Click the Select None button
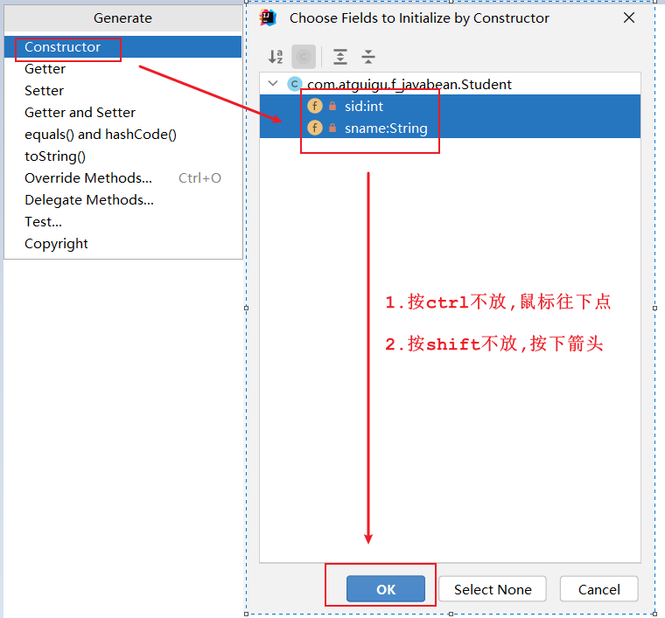This screenshot has width=665, height=618. click(492, 589)
